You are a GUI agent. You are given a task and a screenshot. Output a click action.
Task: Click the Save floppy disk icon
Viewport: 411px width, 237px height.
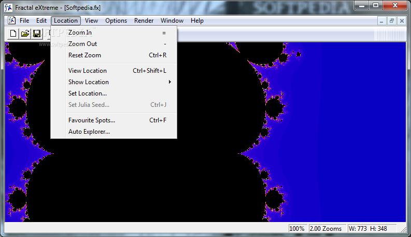click(37, 34)
